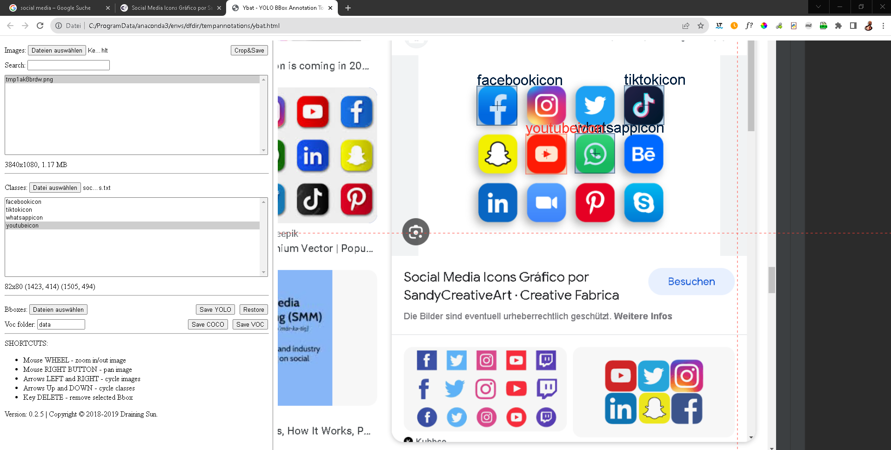Viewport: 891px width, 450px height.
Task: Open the tab search chevron in title bar
Action: click(x=818, y=7)
